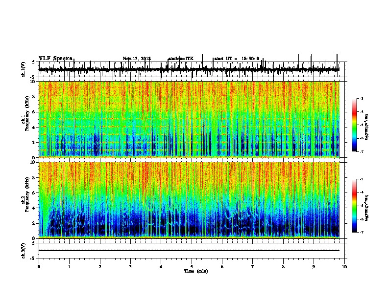Viewport: 388px width, 299px height.
Task: Click the 'station=ITK' label
Action: (181, 59)
